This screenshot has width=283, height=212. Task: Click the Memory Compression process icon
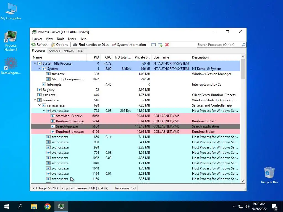click(x=48, y=79)
